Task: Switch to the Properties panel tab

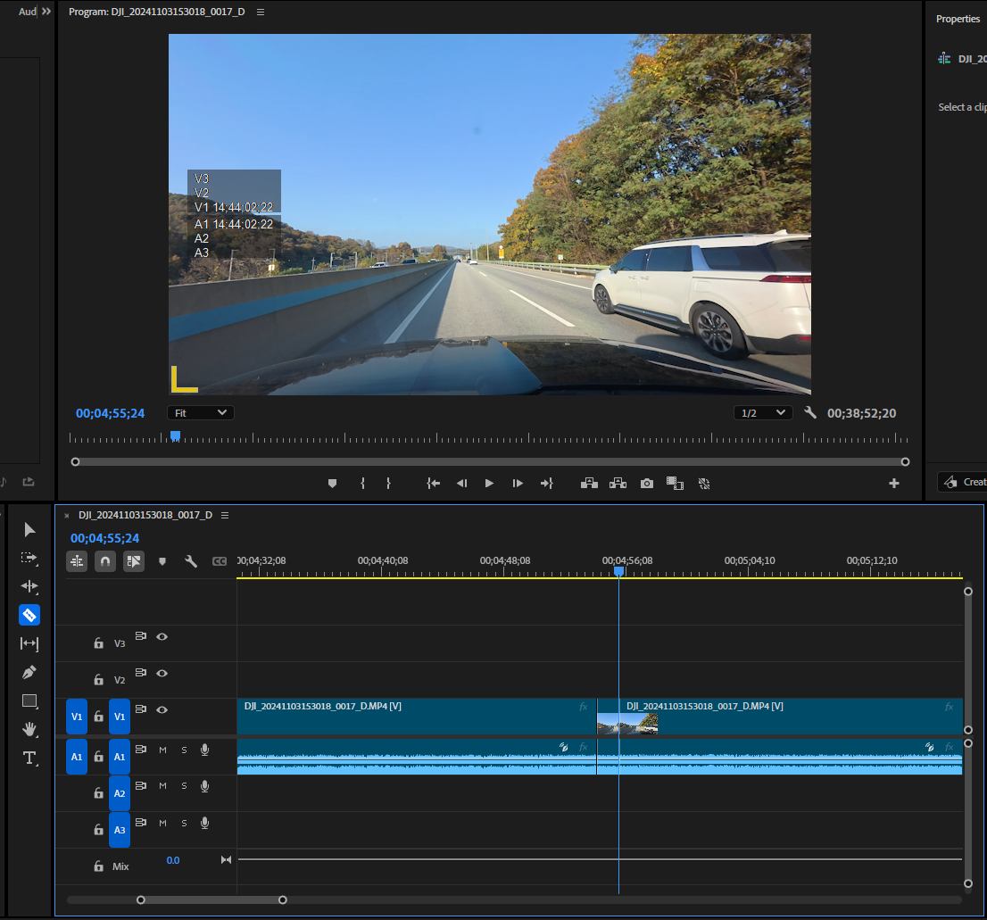Action: coord(958,19)
